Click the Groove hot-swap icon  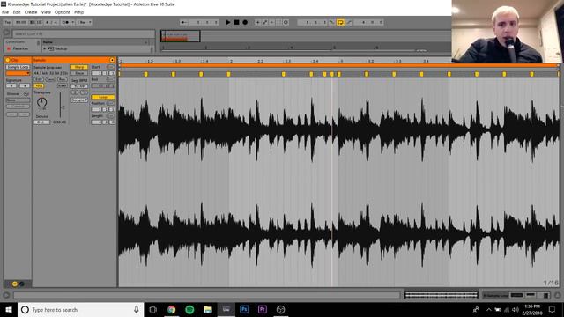(x=26, y=94)
